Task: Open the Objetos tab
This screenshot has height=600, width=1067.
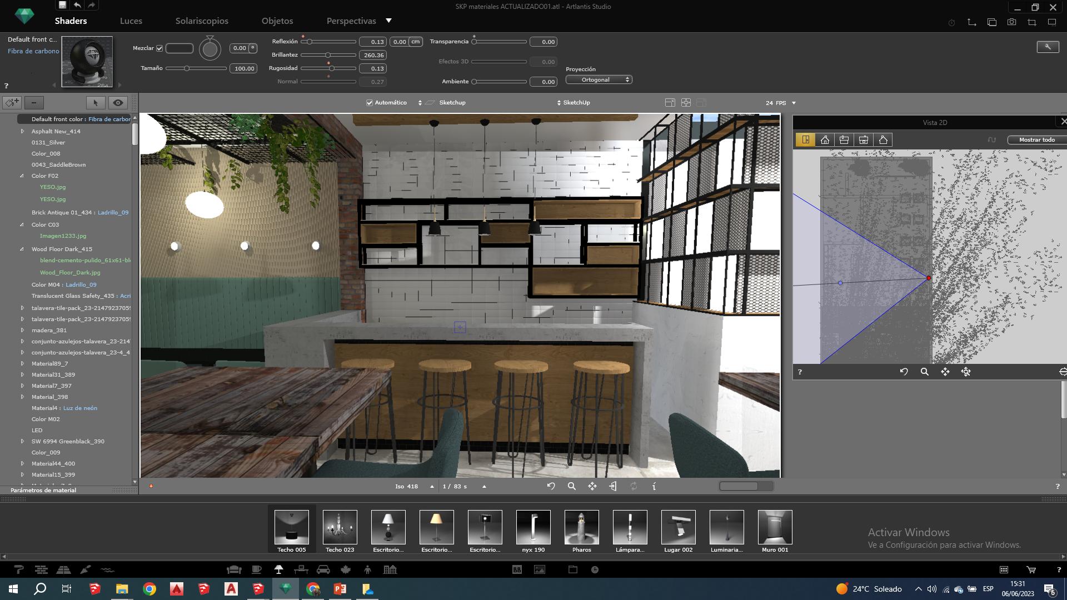Action: 277,21
